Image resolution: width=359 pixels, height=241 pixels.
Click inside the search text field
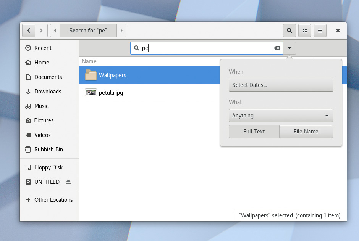point(206,48)
